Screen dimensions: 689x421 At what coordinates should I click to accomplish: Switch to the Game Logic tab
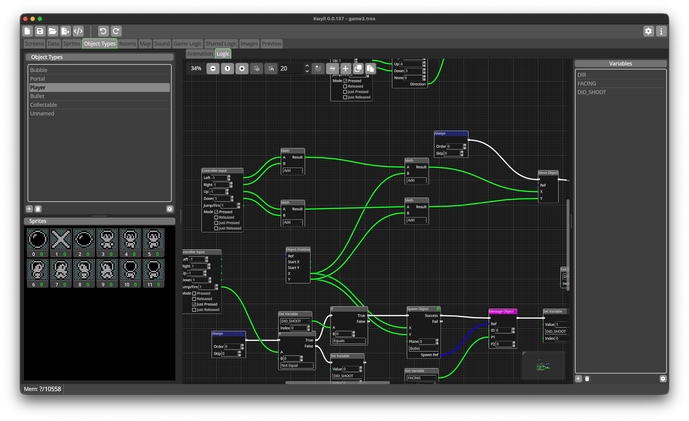[x=187, y=44]
